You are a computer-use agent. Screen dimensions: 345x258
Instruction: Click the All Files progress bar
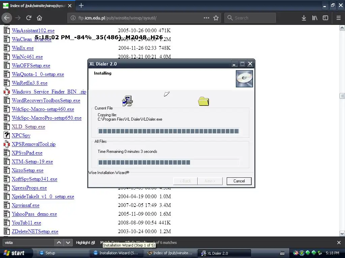(x=168, y=162)
